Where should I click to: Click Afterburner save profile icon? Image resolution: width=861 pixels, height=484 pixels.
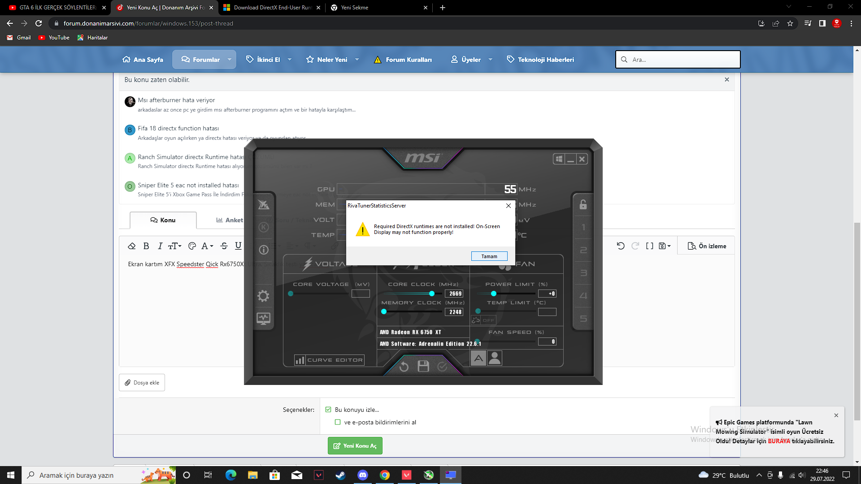point(423,366)
